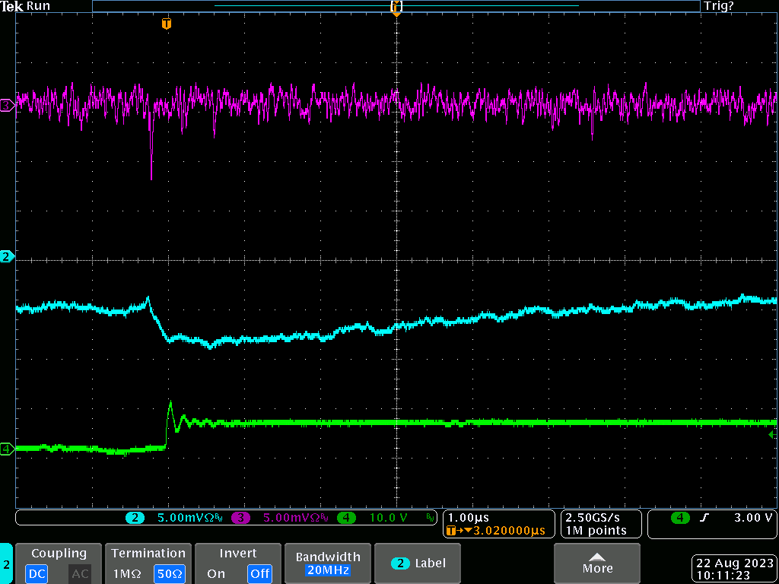Select the channel 3 badge in readout bar
The width and height of the screenshot is (779, 584).
[240, 518]
